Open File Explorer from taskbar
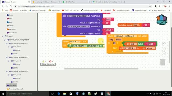 tap(65, 94)
